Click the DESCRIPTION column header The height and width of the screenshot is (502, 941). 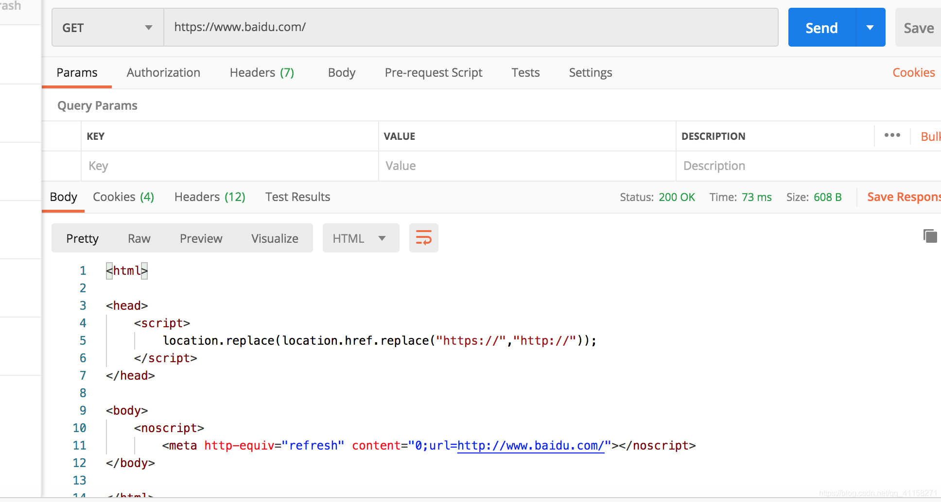[x=713, y=136]
